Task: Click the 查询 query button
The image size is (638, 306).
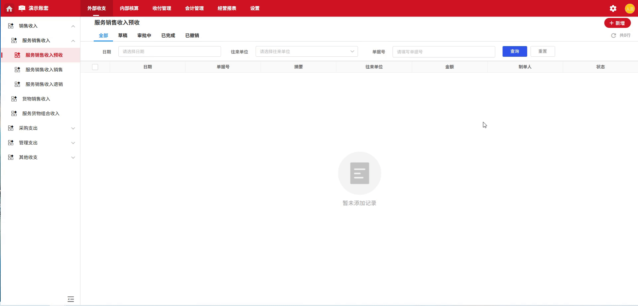Action: coord(514,51)
